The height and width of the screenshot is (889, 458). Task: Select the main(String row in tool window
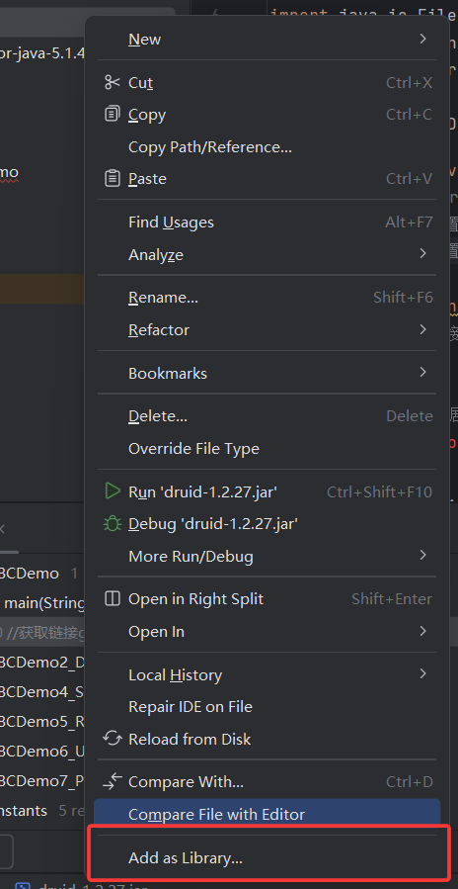pyautogui.click(x=42, y=602)
